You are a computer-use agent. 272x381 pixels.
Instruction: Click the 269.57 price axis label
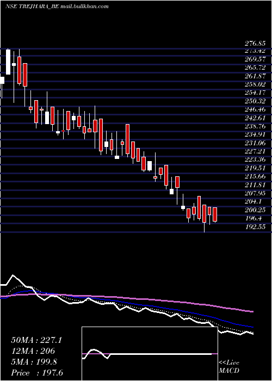pyautogui.click(x=255, y=59)
